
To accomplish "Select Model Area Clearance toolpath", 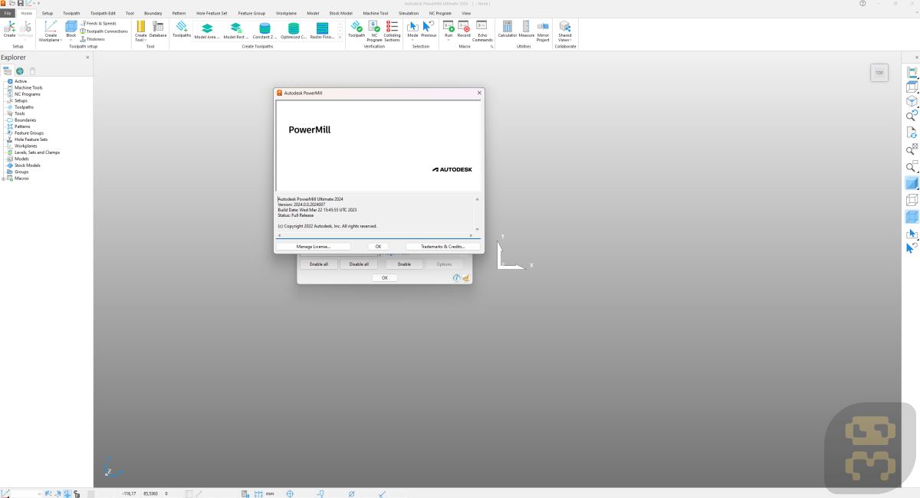I will (207, 30).
